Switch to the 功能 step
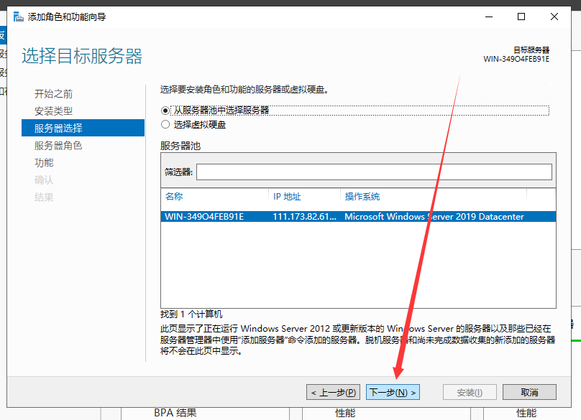Image resolution: width=581 pixels, height=420 pixels. pyautogui.click(x=44, y=163)
